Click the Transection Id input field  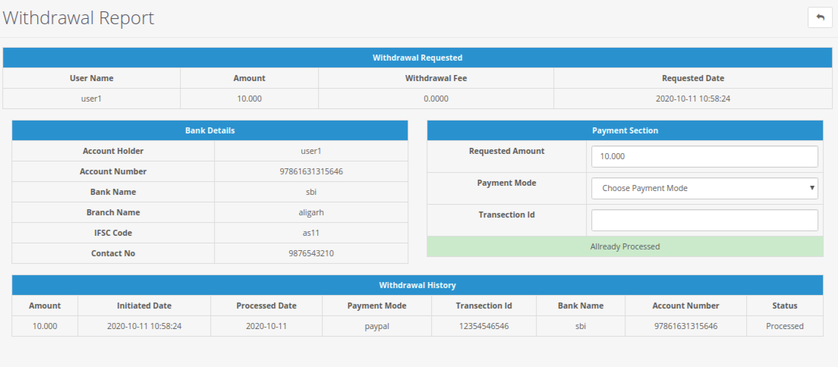[704, 220]
